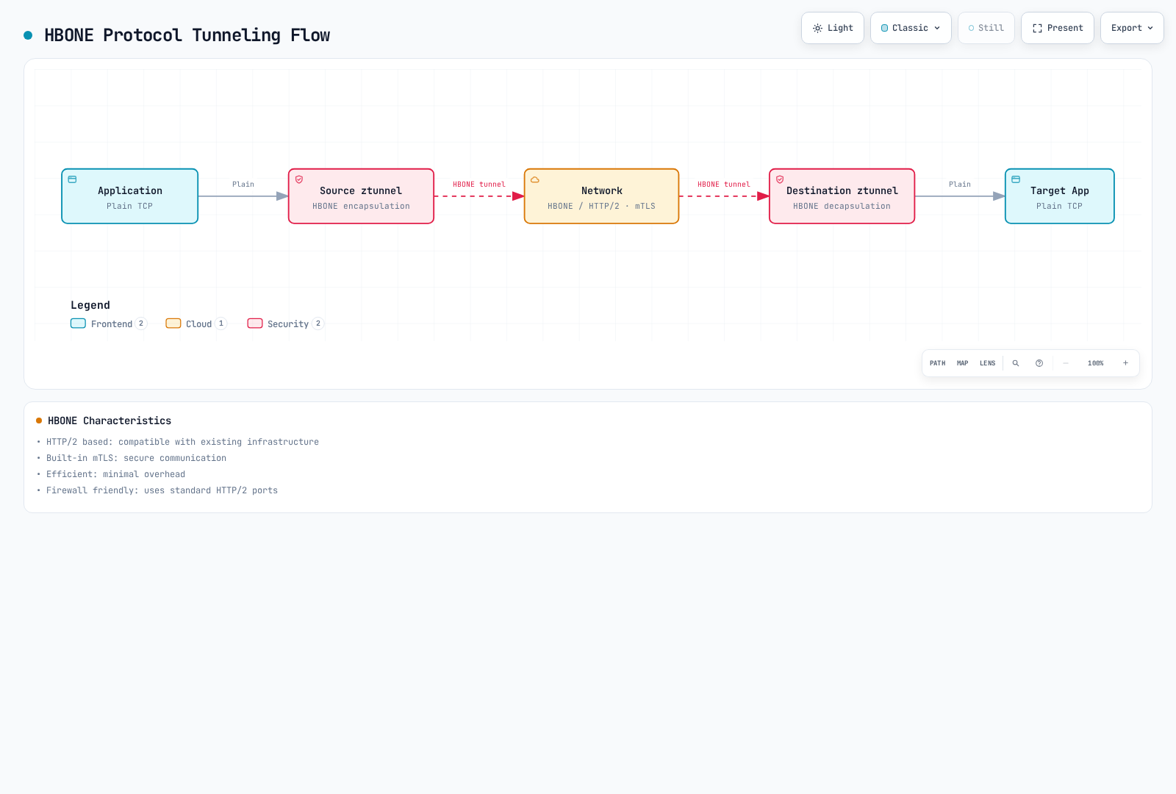The width and height of the screenshot is (1176, 794).
Task: Click the sun icon in Light button
Action: pos(817,28)
